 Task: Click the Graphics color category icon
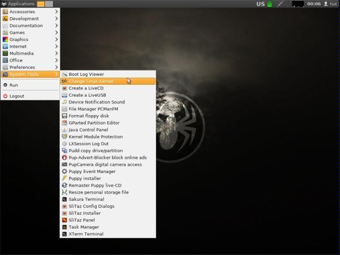pyautogui.click(x=5, y=39)
